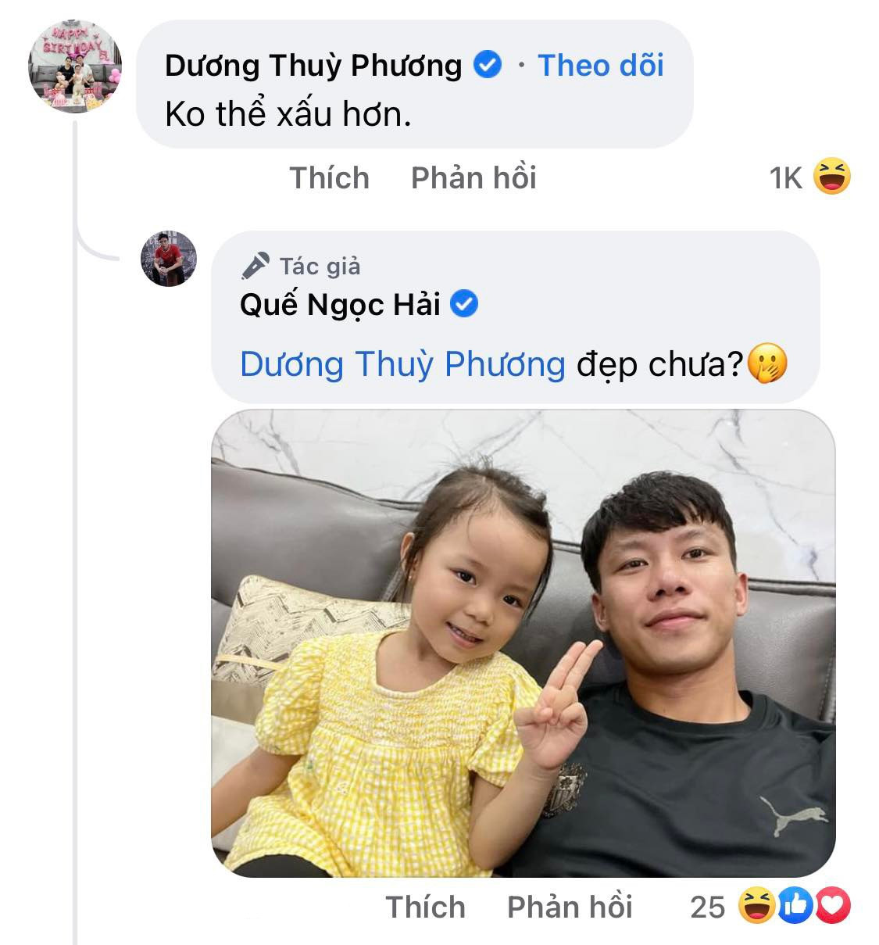Open the tagged Dương Thuỳ Phương mention

tap(402, 364)
